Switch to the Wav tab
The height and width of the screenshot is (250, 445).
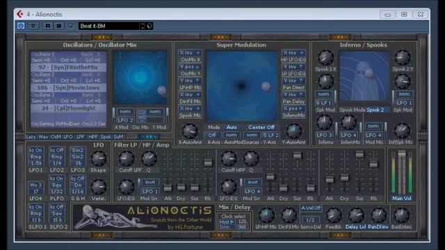click(x=43, y=137)
